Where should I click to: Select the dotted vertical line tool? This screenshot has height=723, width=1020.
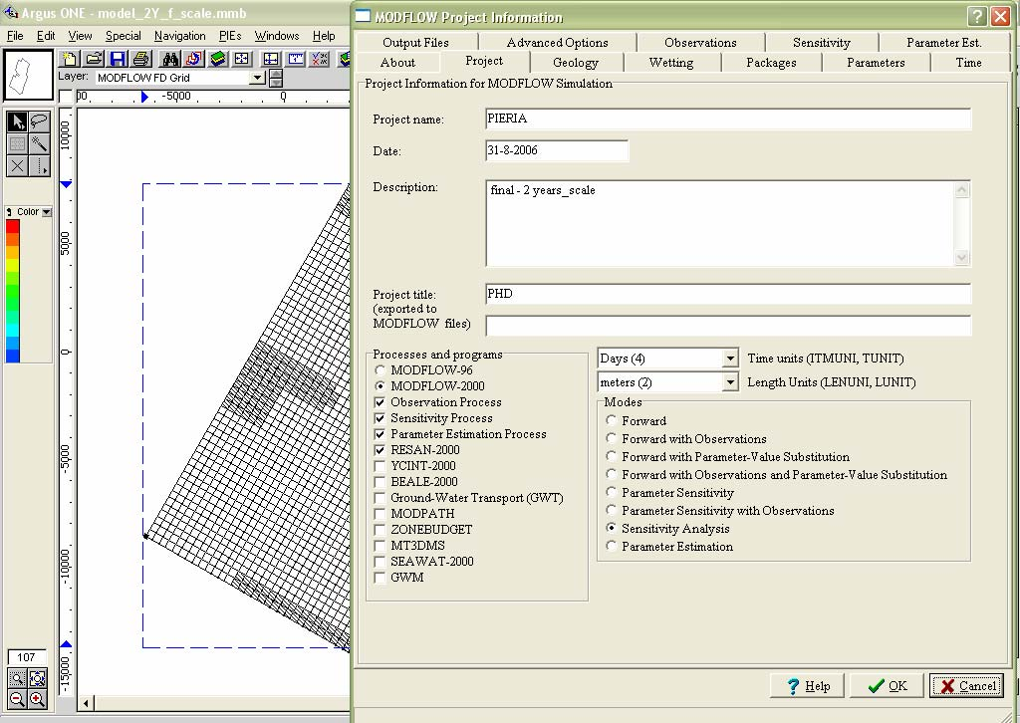(x=39, y=165)
